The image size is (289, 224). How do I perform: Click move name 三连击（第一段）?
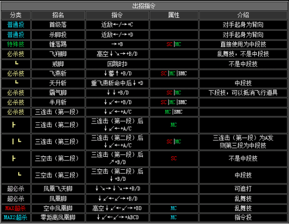[x=57, y=112]
